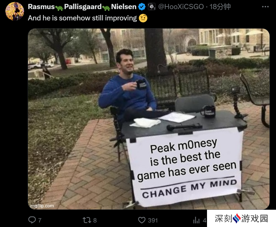This screenshot has width=276, height=227.
Task: Open the view analytics bar chart icon
Action: click(196, 220)
